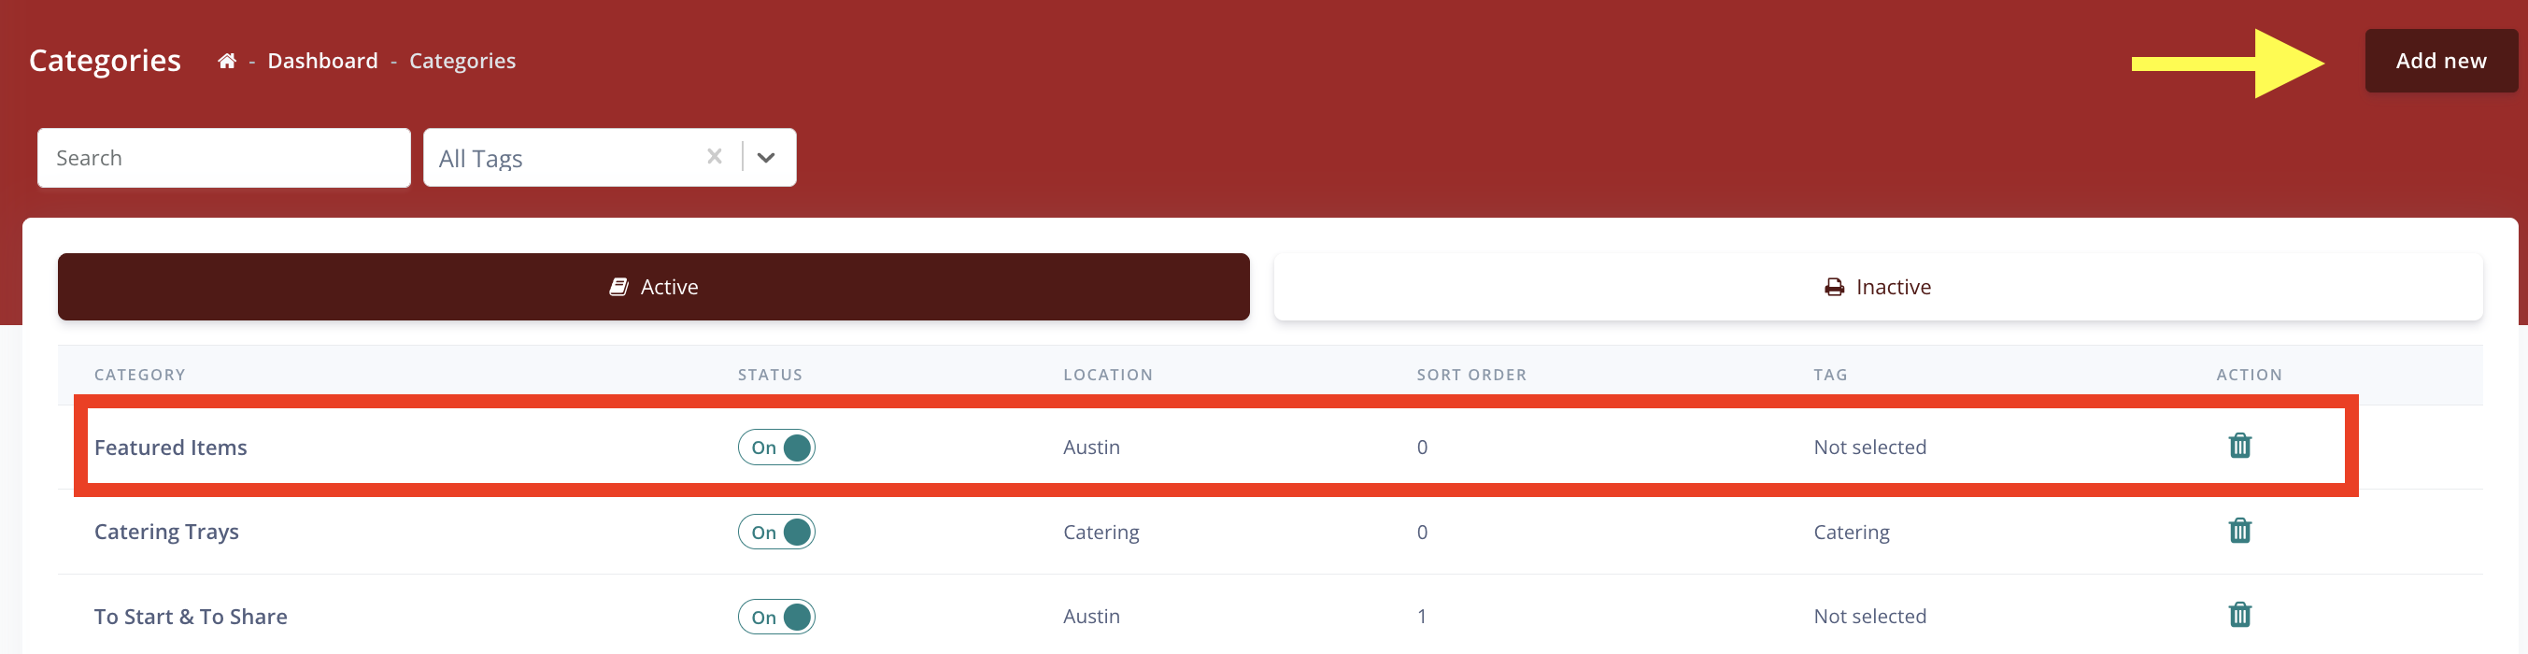Open To Start & To Share category

pyautogui.click(x=191, y=617)
